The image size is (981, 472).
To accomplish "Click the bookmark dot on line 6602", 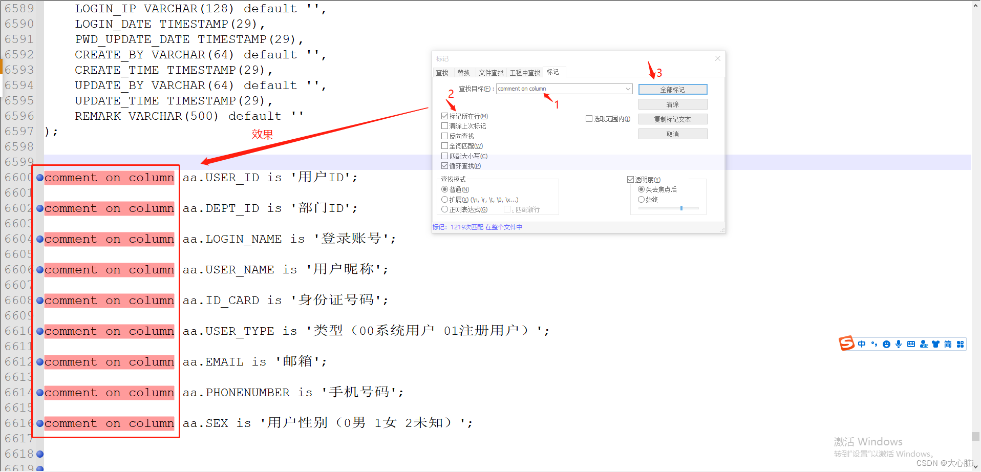I will (x=40, y=208).
